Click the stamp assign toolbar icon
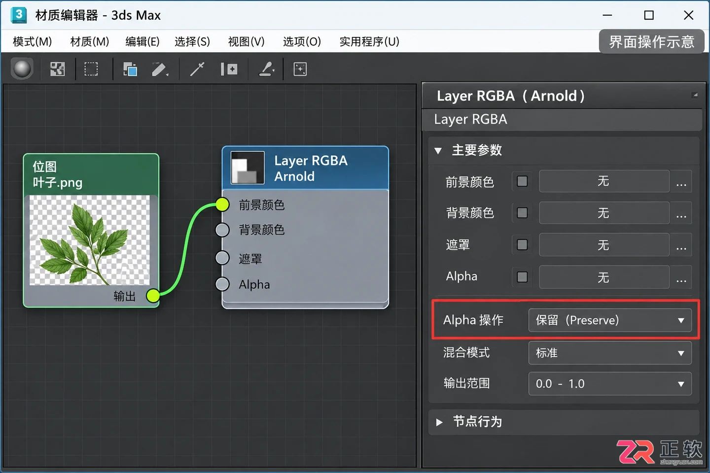Image resolution: width=710 pixels, height=473 pixels. 267,69
